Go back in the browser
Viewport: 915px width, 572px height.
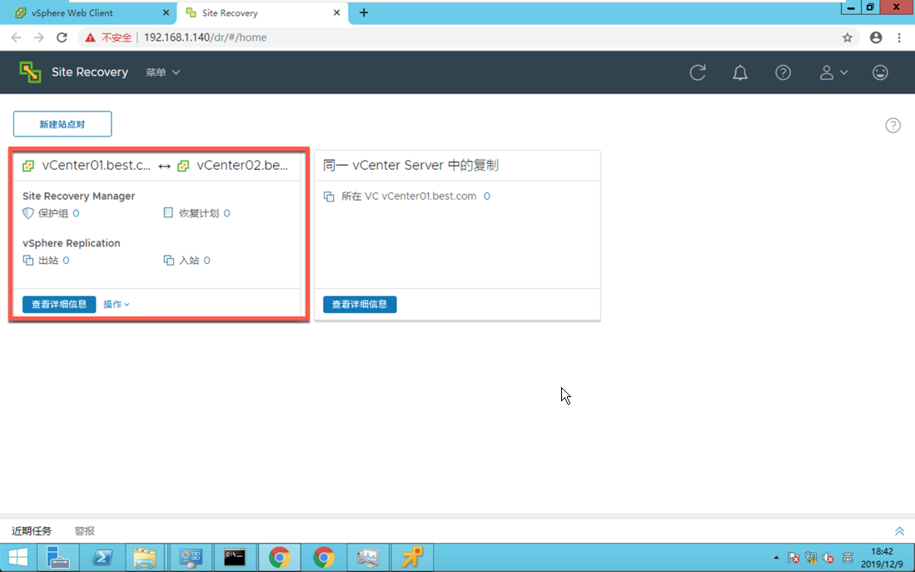pyautogui.click(x=16, y=37)
